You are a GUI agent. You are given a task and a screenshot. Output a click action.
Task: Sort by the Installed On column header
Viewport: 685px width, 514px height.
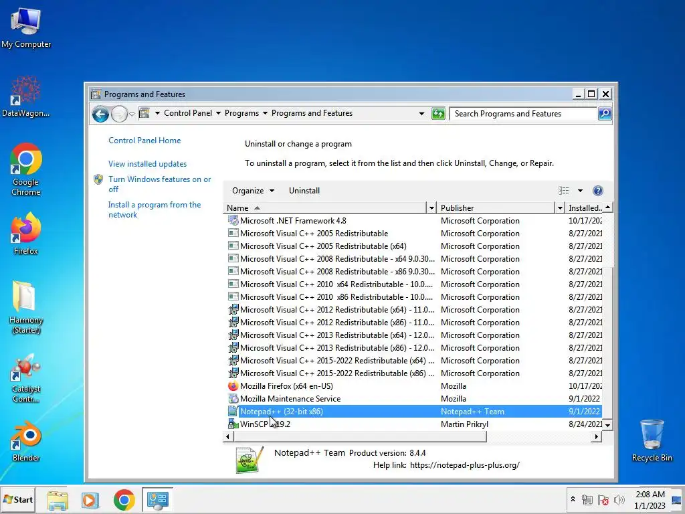[x=585, y=208]
